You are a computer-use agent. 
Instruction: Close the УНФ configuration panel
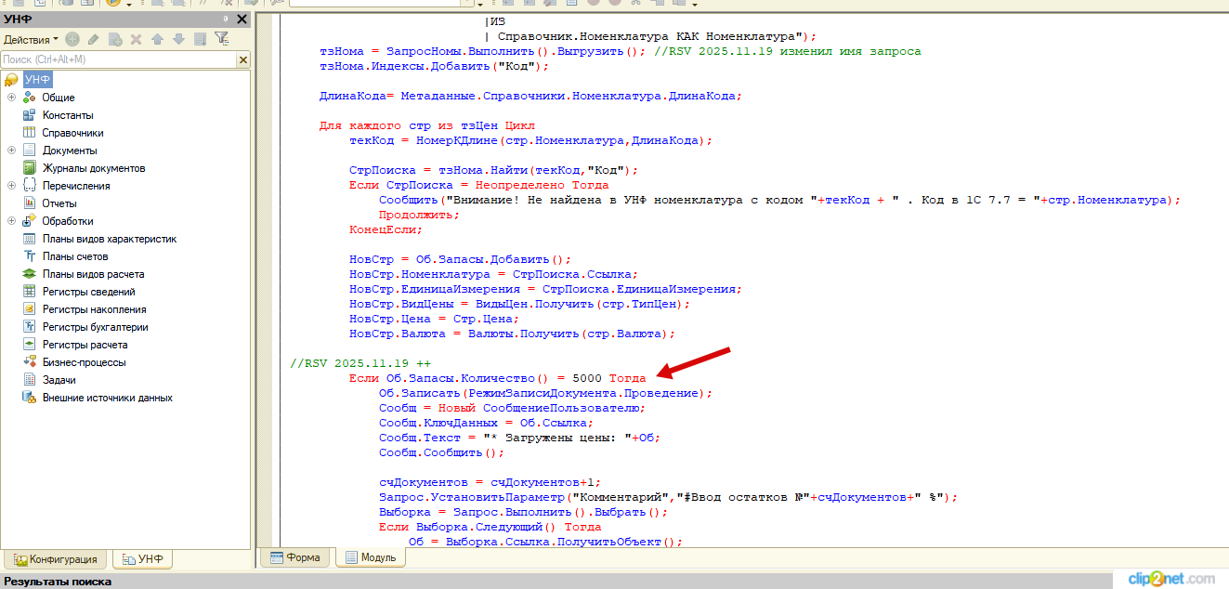tap(242, 20)
